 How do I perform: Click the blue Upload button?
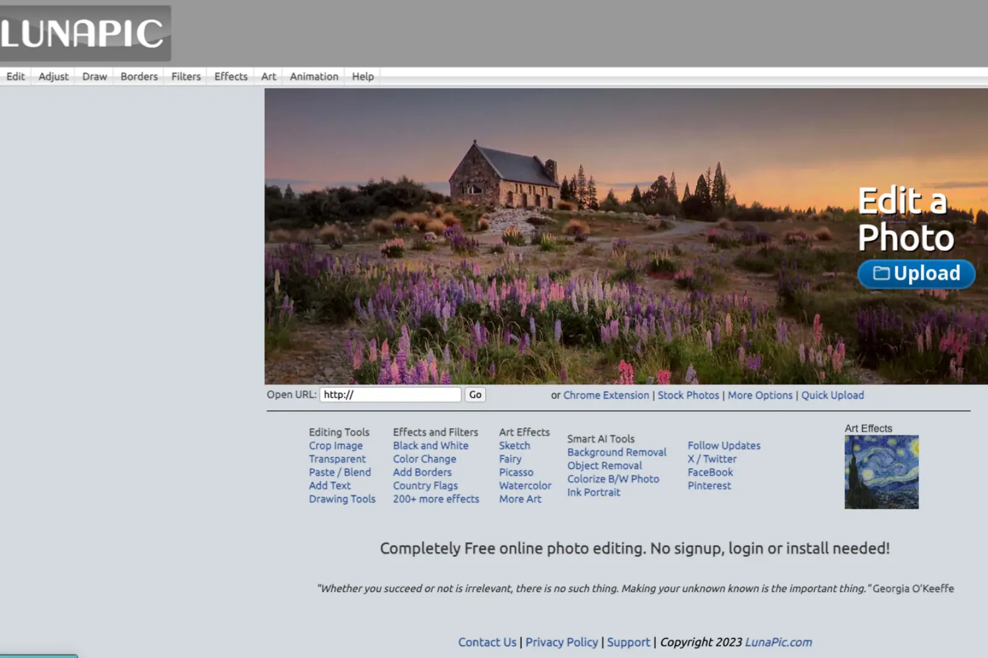916,273
